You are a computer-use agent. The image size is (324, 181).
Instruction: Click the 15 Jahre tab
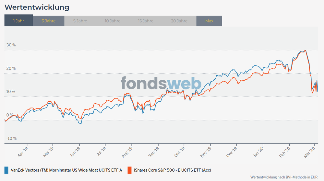(x=146, y=21)
